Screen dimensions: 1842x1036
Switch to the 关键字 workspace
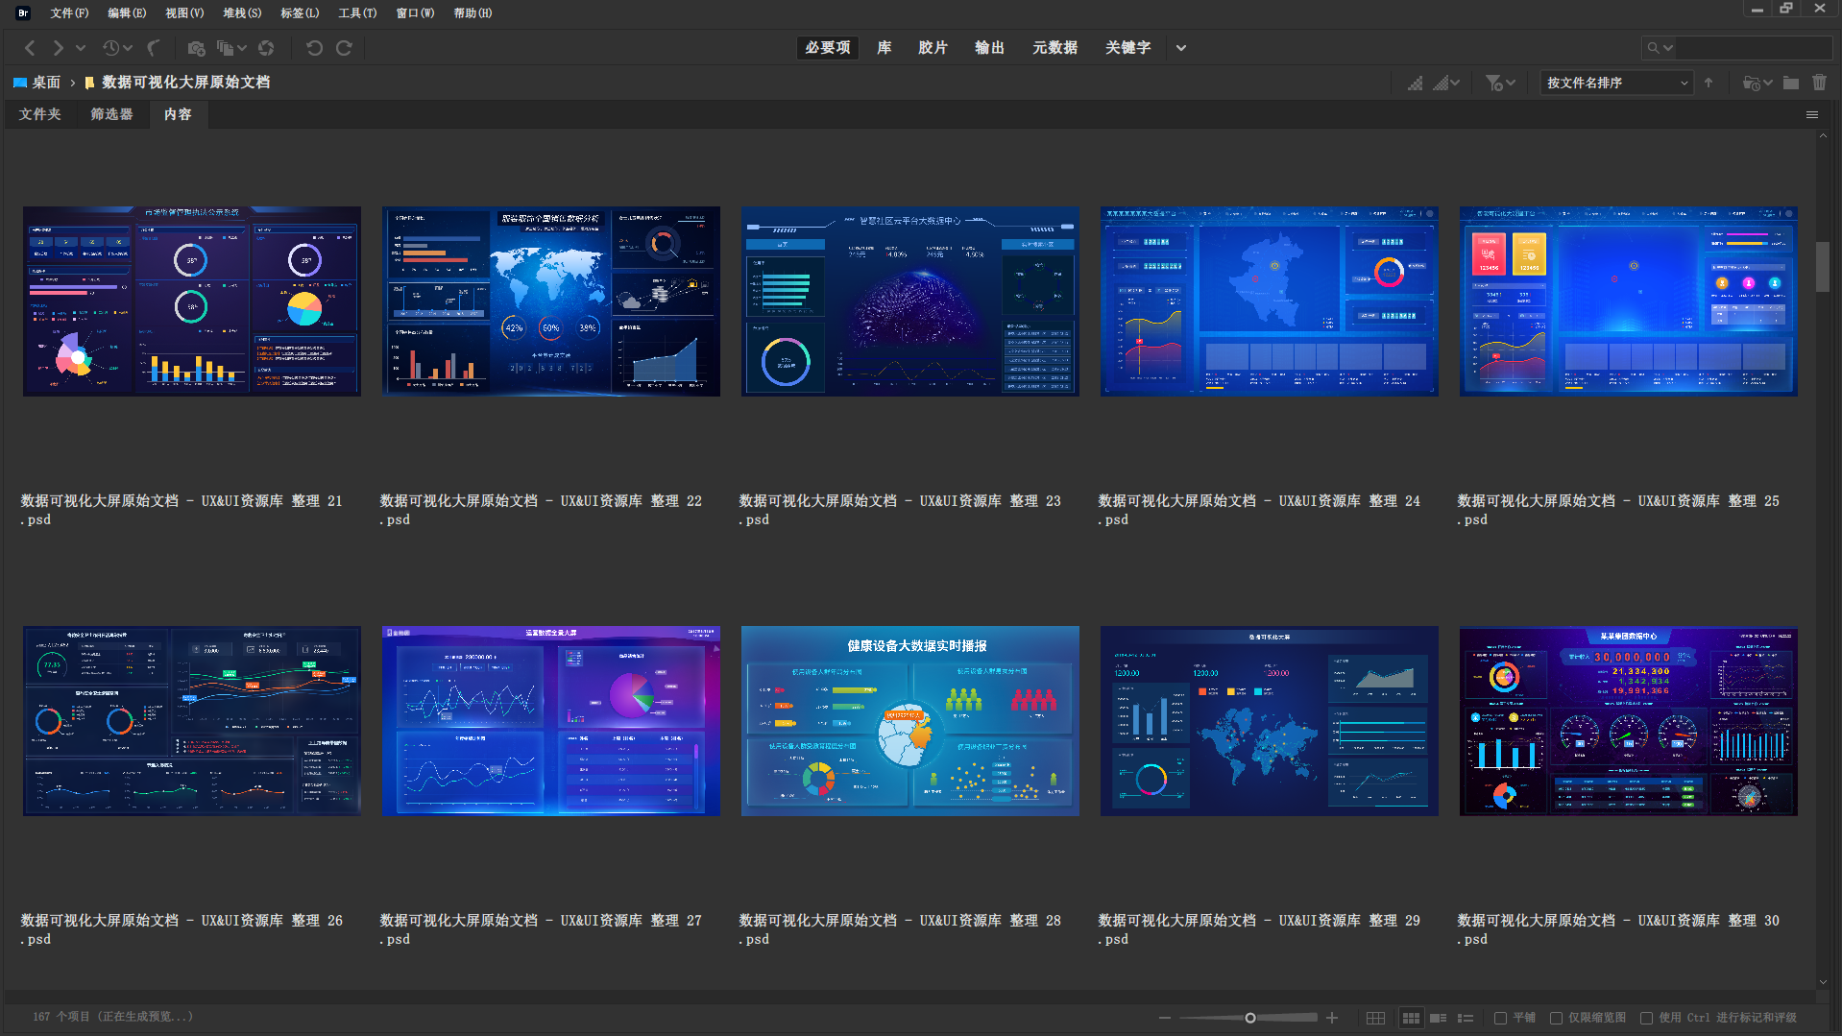[1127, 48]
